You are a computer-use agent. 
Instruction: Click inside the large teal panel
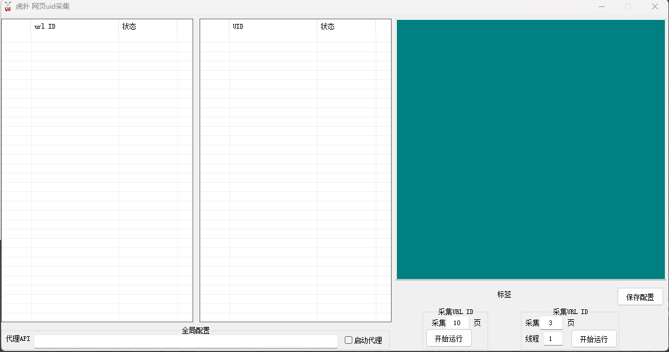[530, 149]
